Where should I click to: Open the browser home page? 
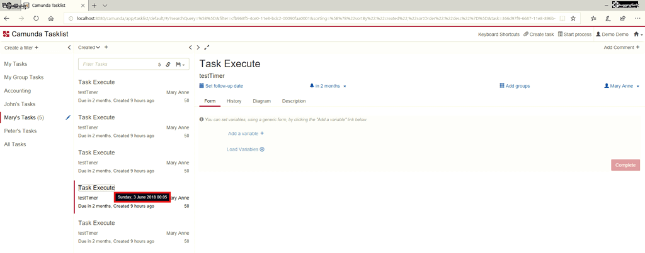pyautogui.click(x=51, y=18)
